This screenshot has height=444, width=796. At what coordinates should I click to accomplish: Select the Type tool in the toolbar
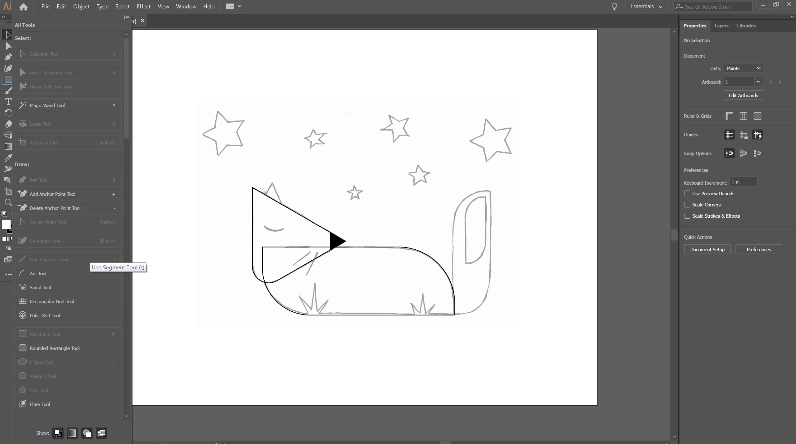coord(8,102)
